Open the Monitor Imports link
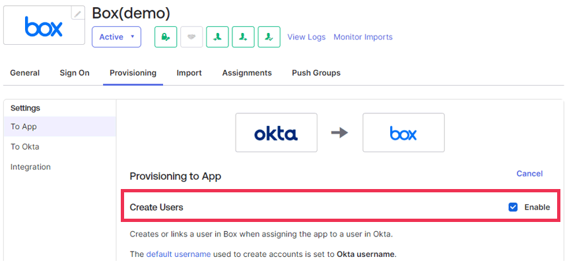This screenshot has height=274, width=569. click(363, 37)
